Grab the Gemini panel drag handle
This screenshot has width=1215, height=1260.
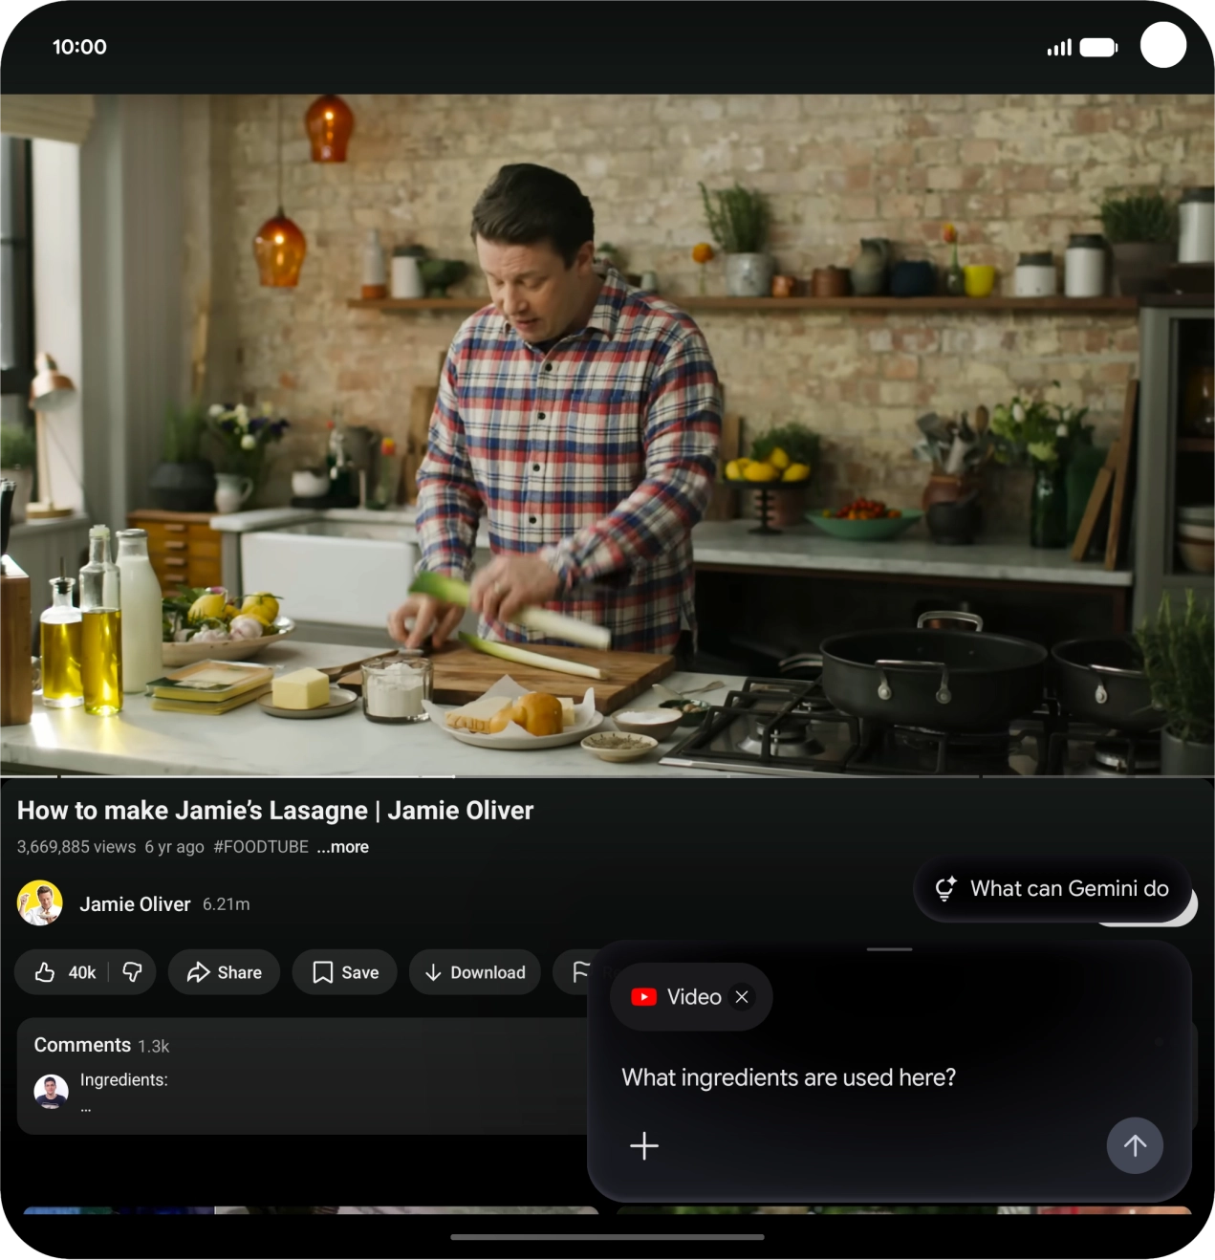[889, 949]
